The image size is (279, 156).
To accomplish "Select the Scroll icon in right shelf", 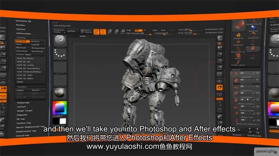I will [x=219, y=48].
